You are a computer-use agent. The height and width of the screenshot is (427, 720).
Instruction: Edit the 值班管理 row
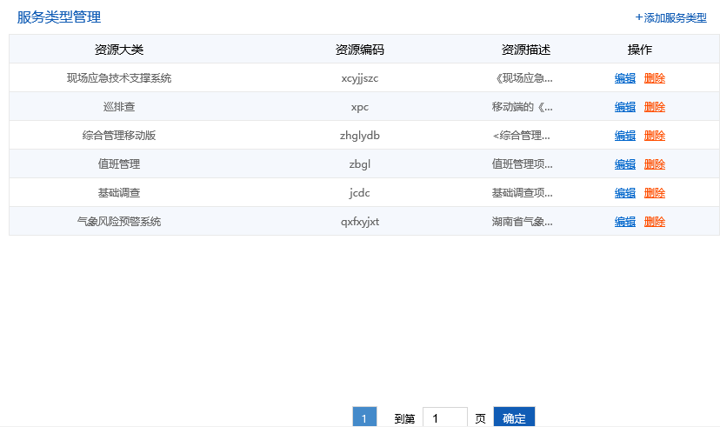pos(624,164)
